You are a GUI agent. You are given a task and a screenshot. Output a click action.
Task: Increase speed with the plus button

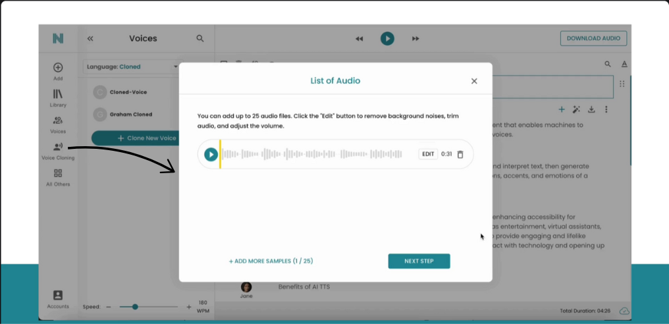pos(189,307)
